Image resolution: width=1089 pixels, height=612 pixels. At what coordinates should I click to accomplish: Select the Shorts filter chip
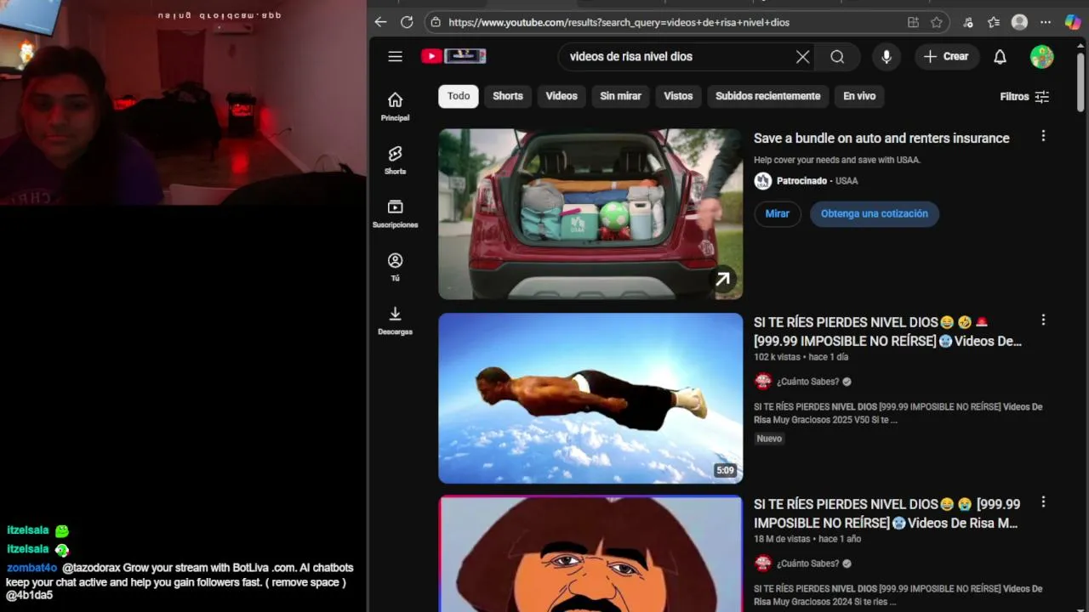coord(508,96)
